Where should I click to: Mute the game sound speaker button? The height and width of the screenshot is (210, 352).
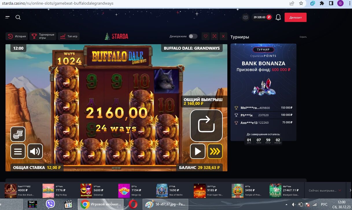tap(35, 151)
